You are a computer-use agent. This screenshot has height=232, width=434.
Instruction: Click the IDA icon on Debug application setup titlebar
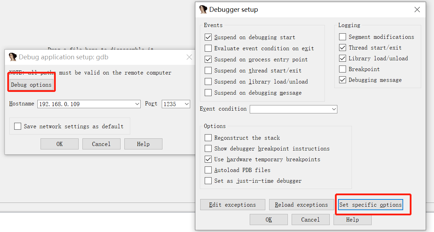click(13, 57)
